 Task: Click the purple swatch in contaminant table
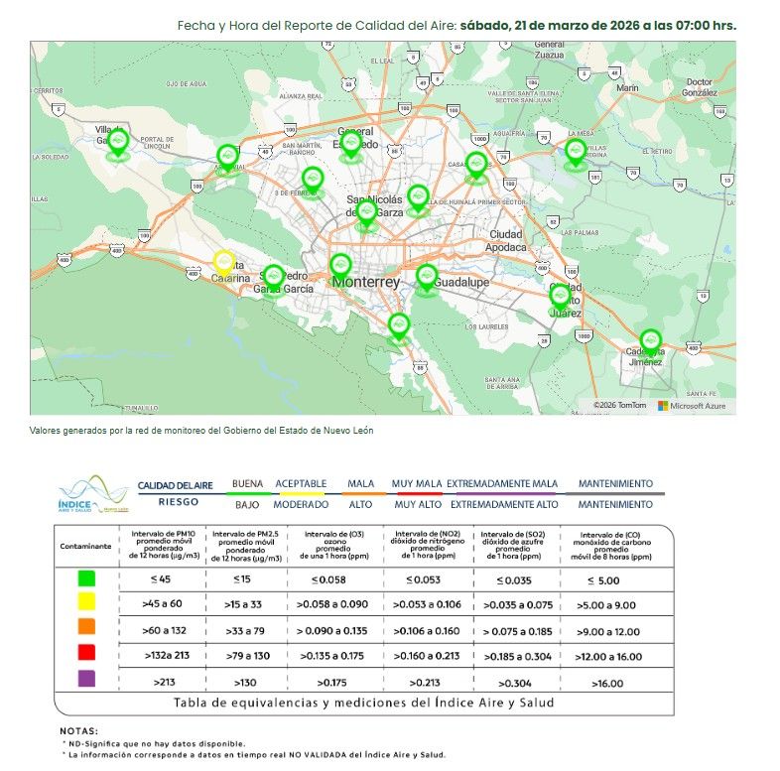85,680
